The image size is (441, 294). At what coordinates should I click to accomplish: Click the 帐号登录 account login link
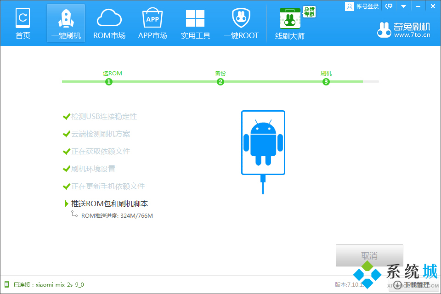tap(367, 6)
